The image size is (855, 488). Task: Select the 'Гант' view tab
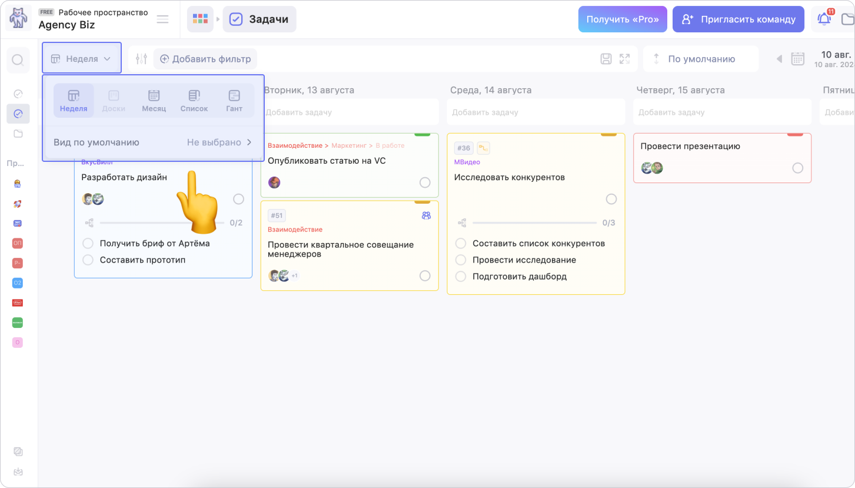[234, 100]
